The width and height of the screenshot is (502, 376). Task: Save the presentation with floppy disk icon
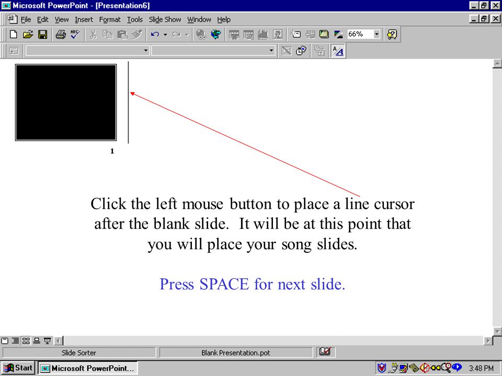pos(42,34)
